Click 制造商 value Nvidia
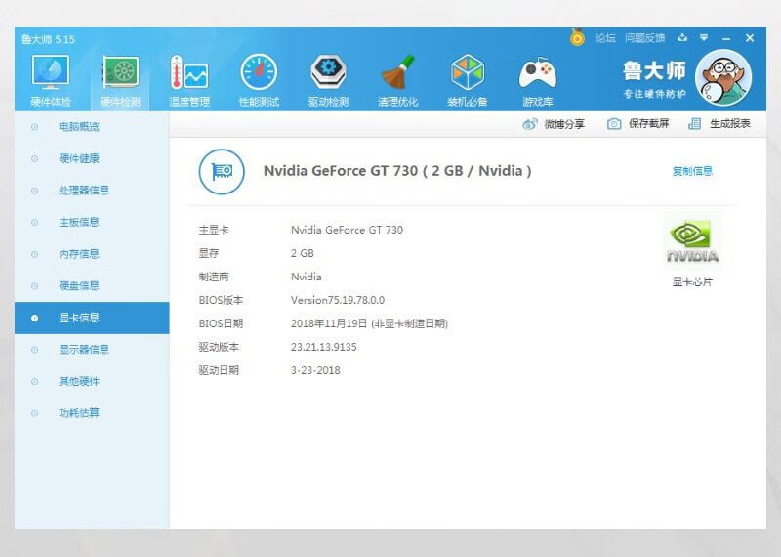This screenshot has height=557, width=781. 306,277
